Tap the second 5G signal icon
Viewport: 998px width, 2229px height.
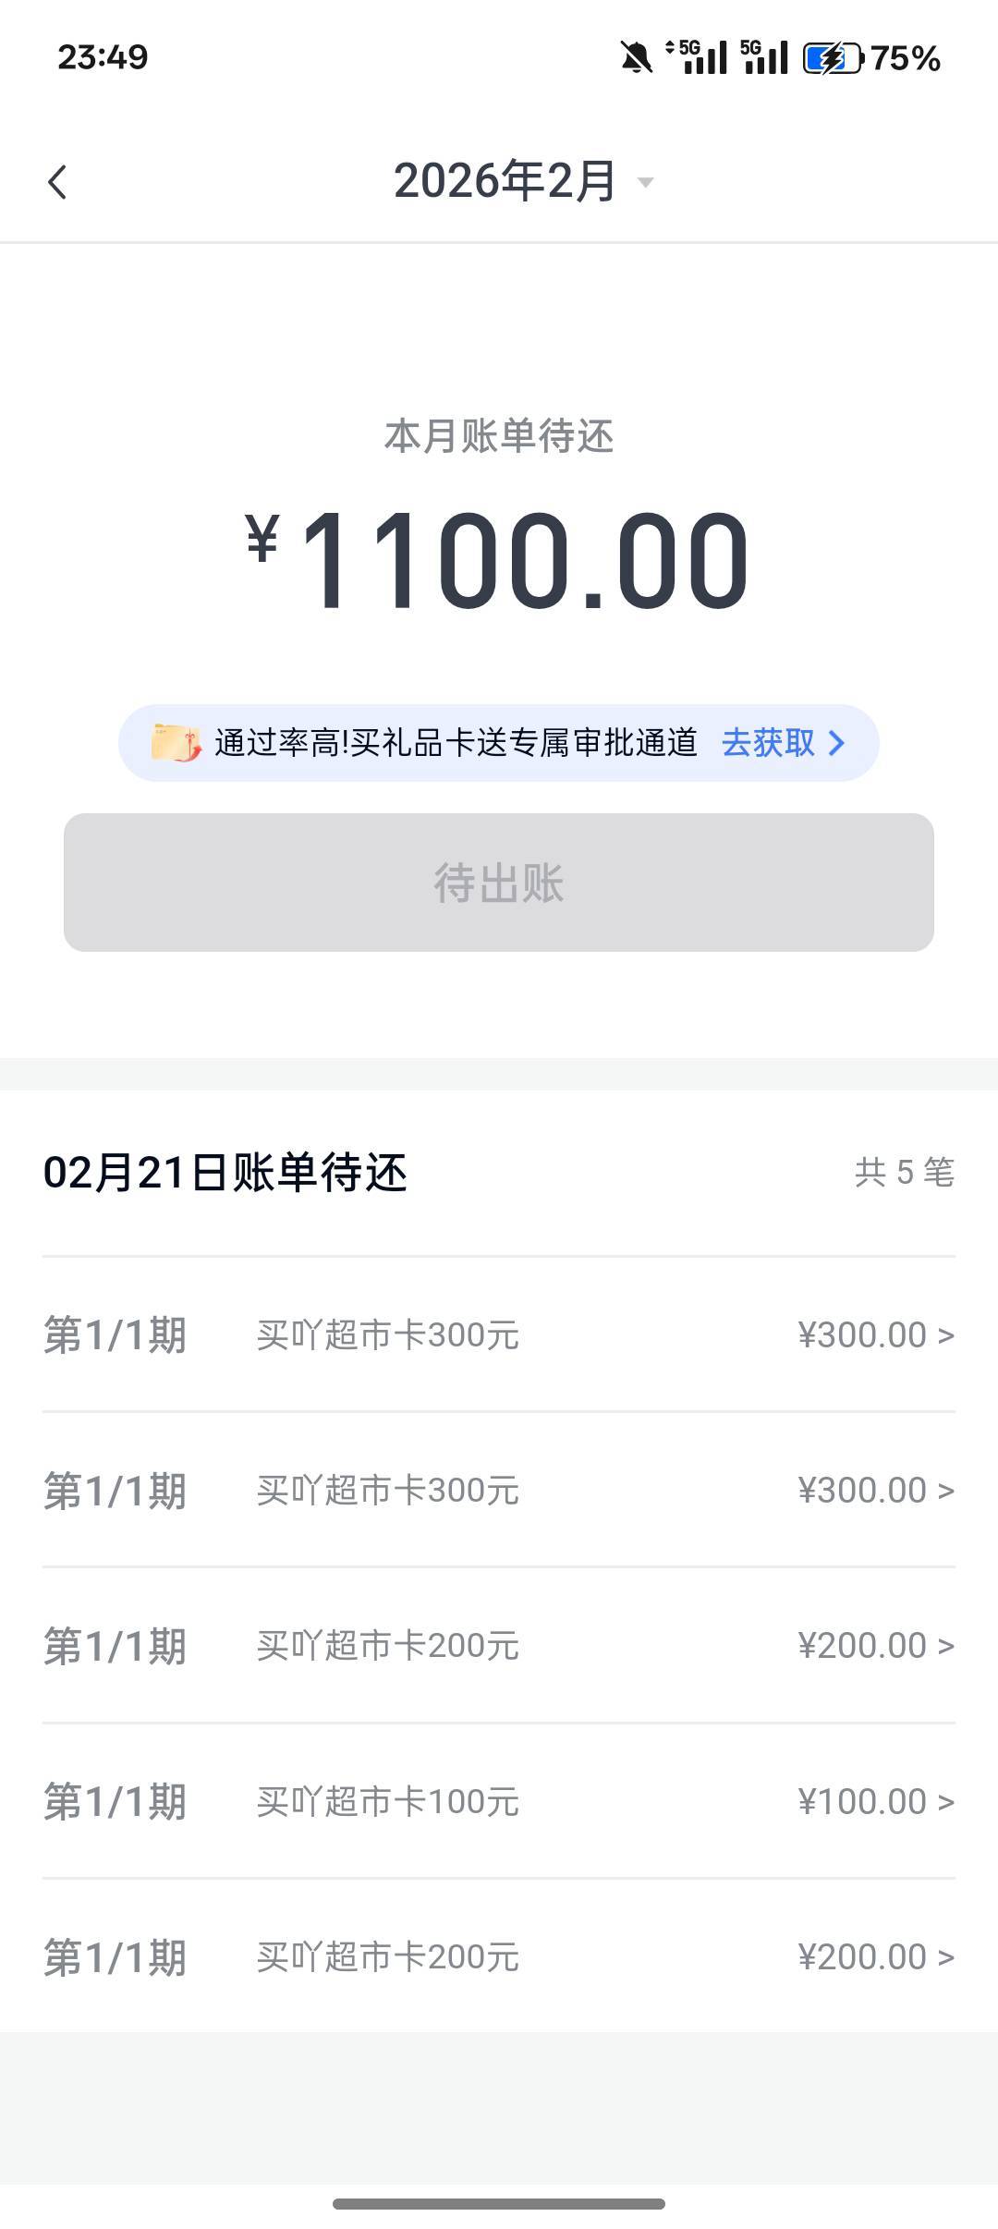[x=764, y=57]
